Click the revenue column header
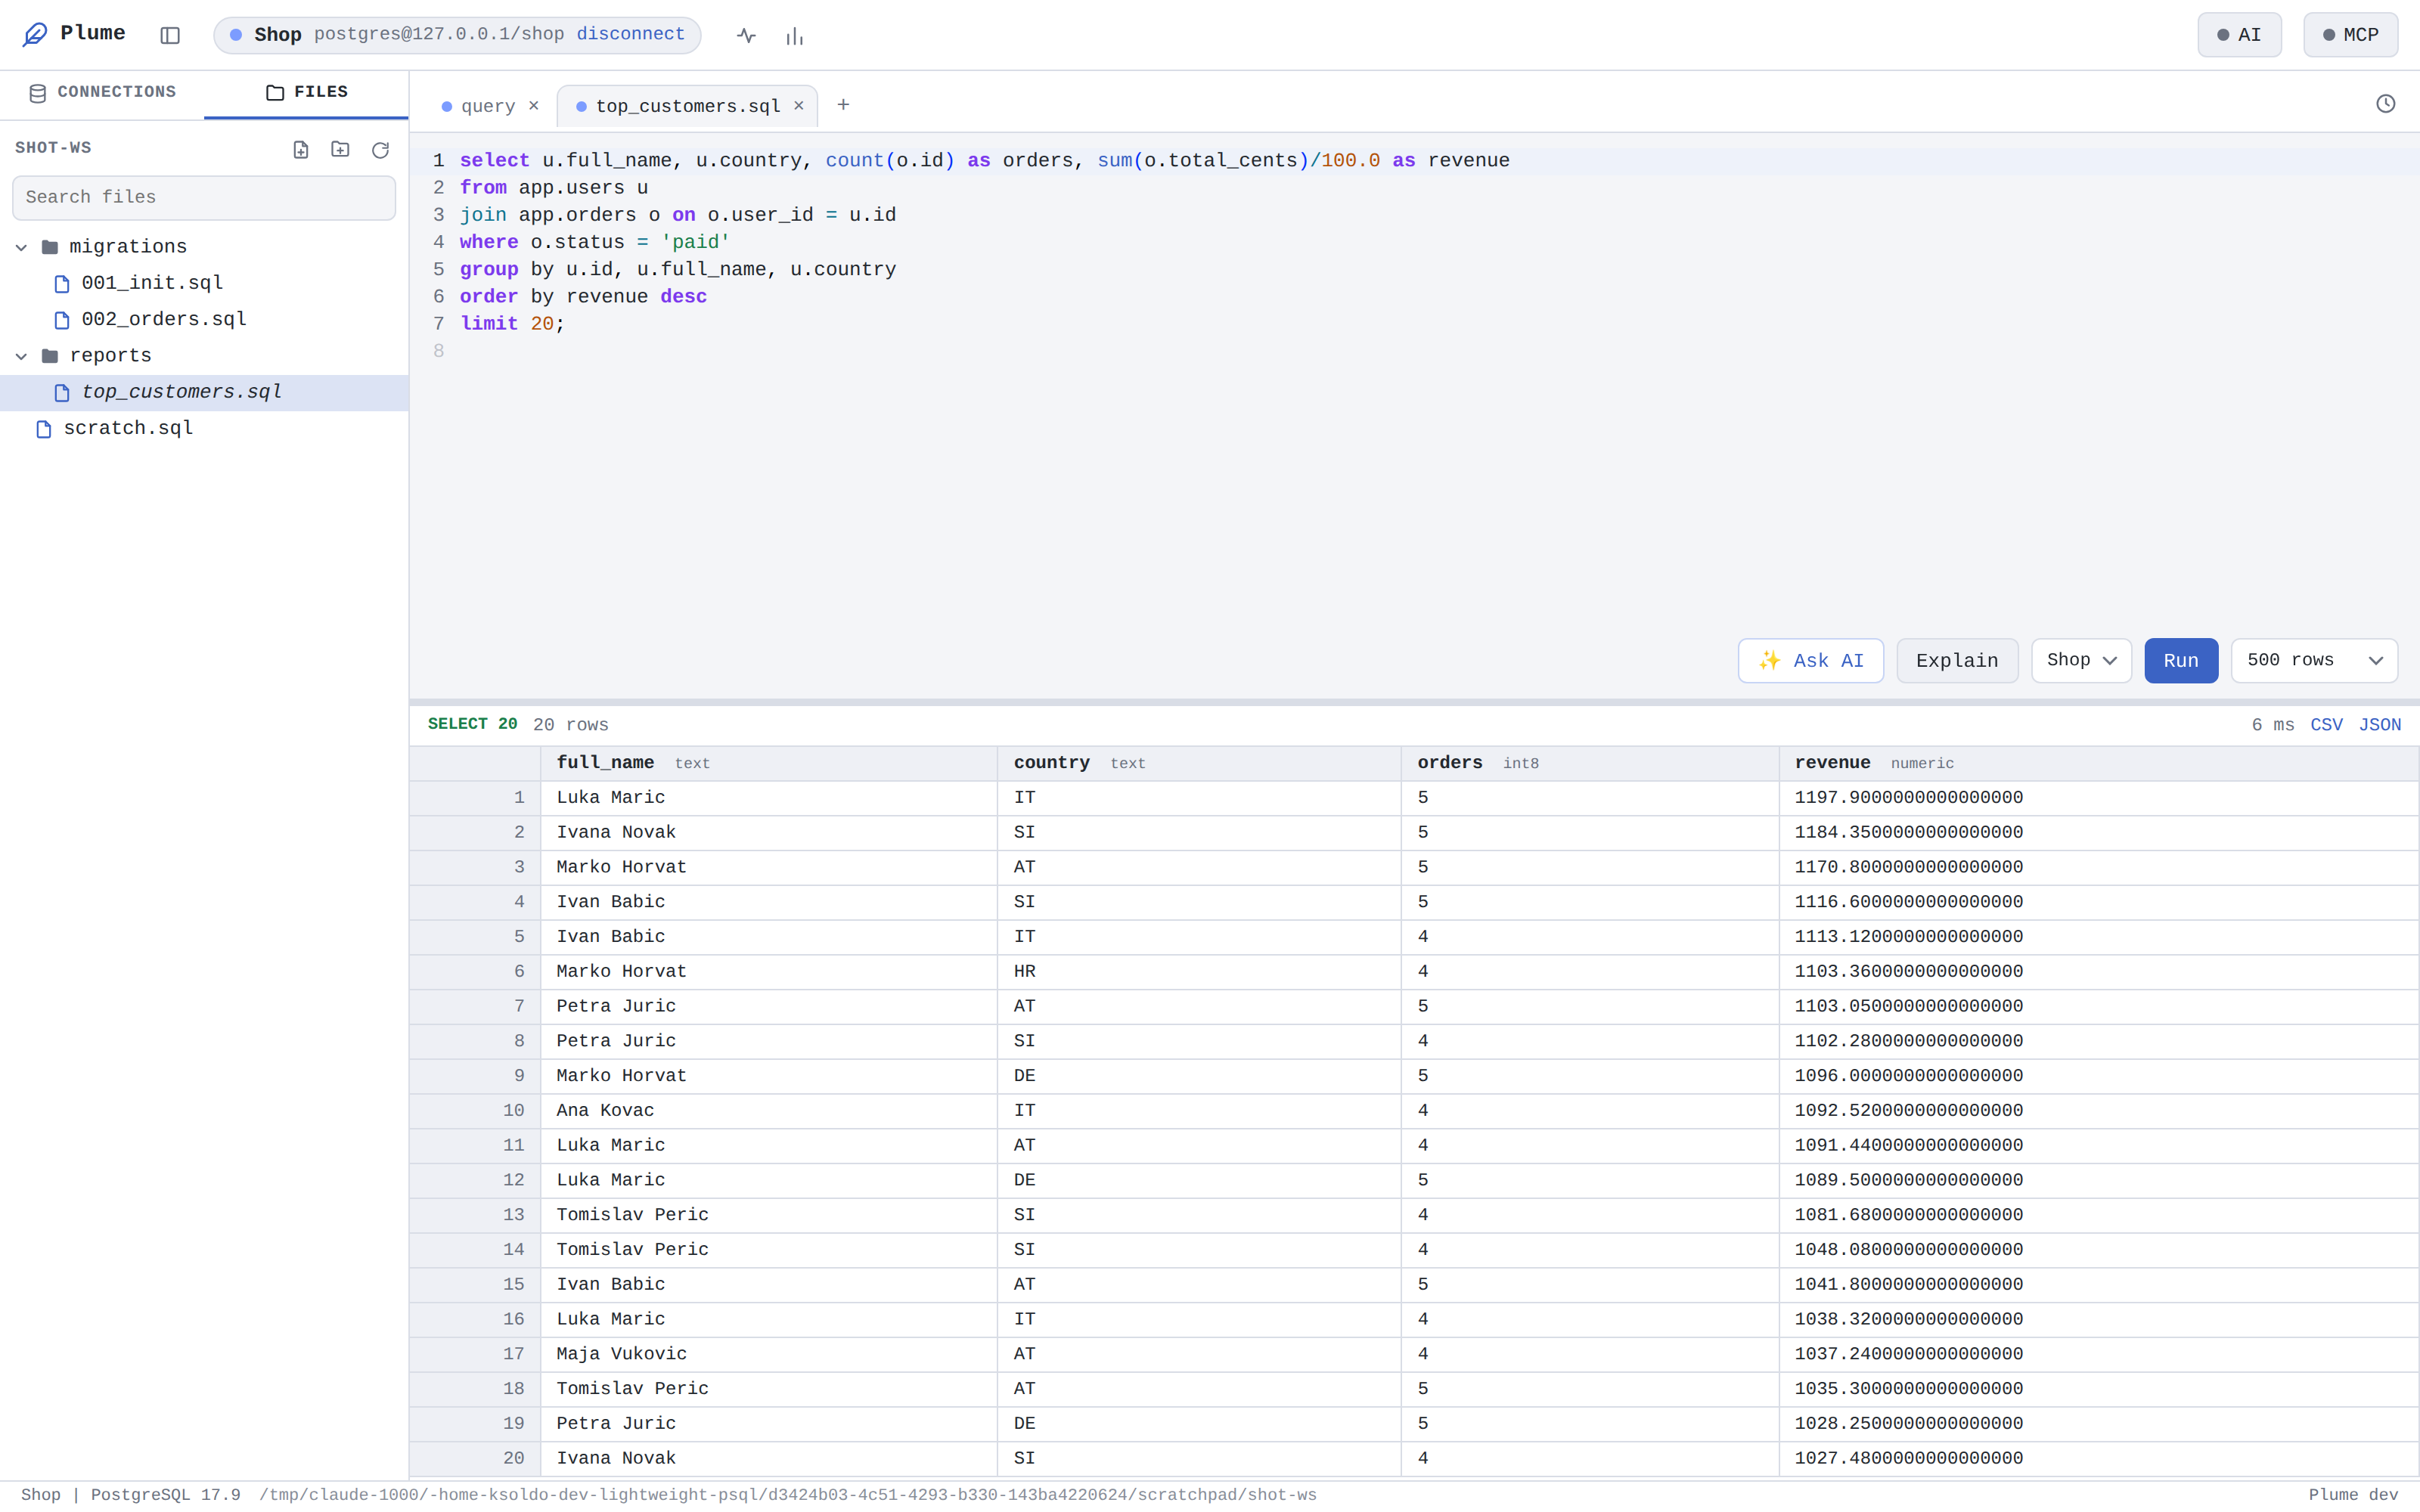 (2098, 763)
